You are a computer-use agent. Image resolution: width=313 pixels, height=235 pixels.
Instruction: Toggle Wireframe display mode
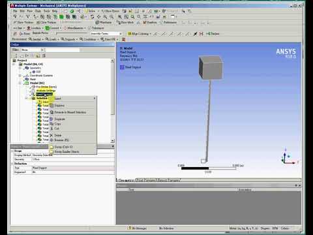104,22
